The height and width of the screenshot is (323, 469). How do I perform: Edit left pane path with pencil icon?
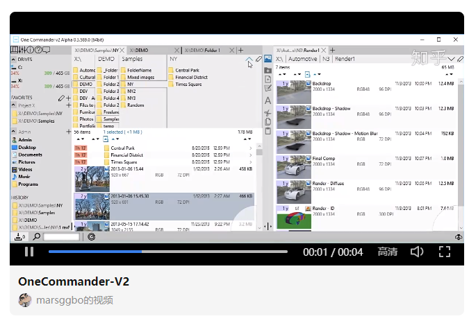(x=258, y=59)
